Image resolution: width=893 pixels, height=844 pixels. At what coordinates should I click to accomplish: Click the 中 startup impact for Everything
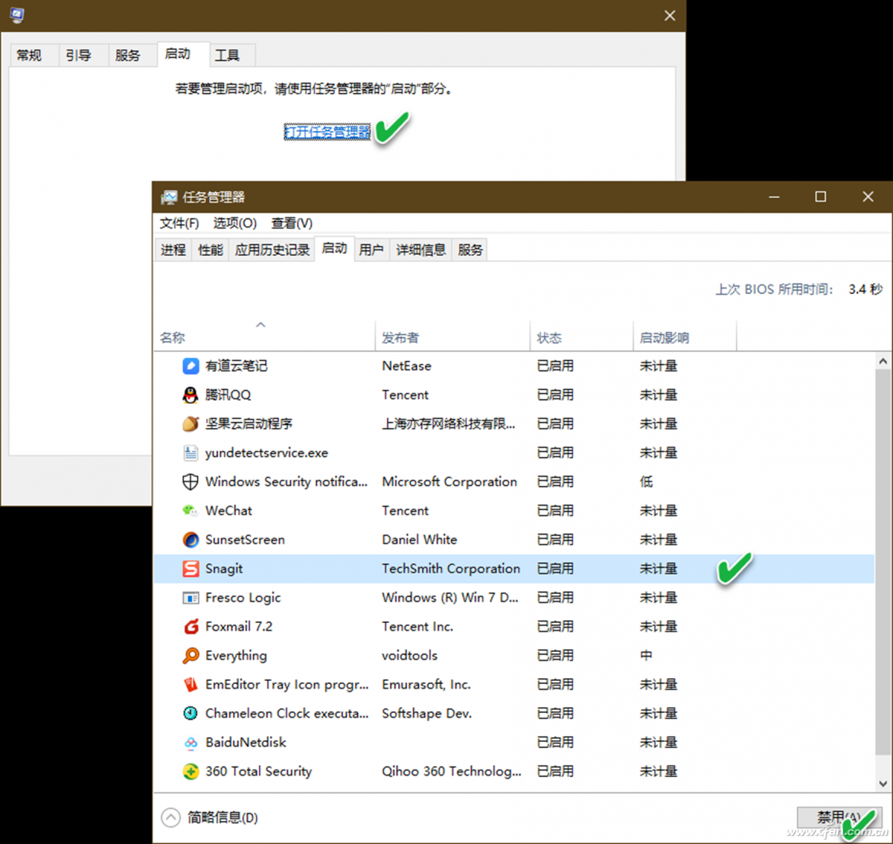(646, 655)
